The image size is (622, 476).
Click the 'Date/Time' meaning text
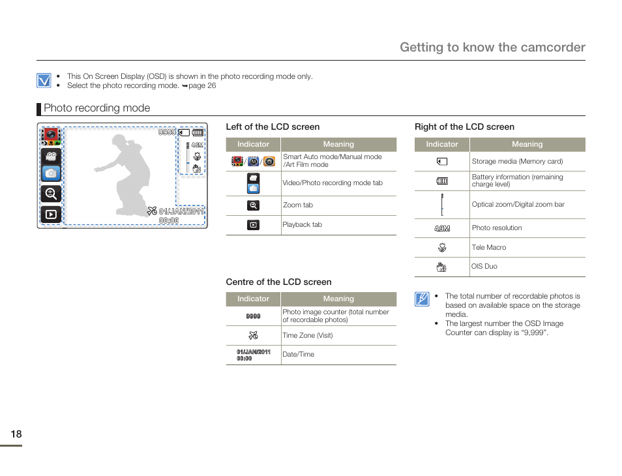[299, 354]
